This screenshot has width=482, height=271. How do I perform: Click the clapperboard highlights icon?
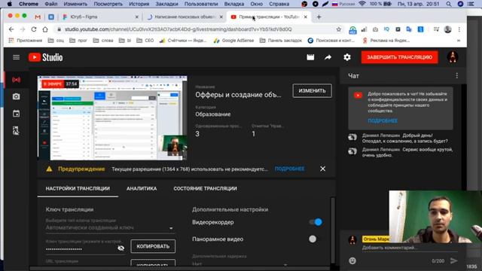coord(310,57)
